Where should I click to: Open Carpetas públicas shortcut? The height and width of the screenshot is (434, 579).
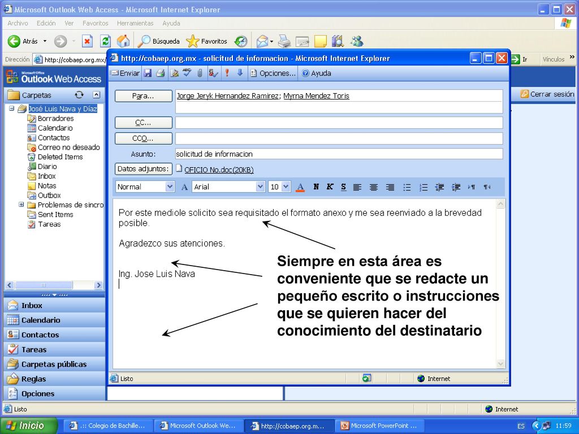54,364
